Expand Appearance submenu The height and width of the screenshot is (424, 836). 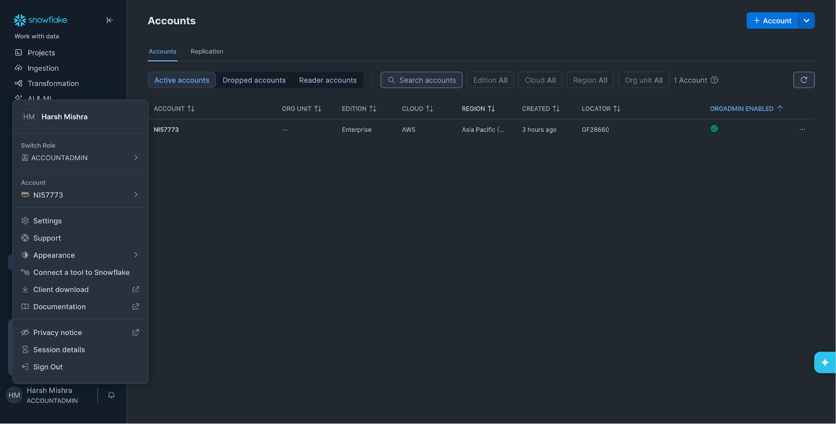pyautogui.click(x=80, y=255)
